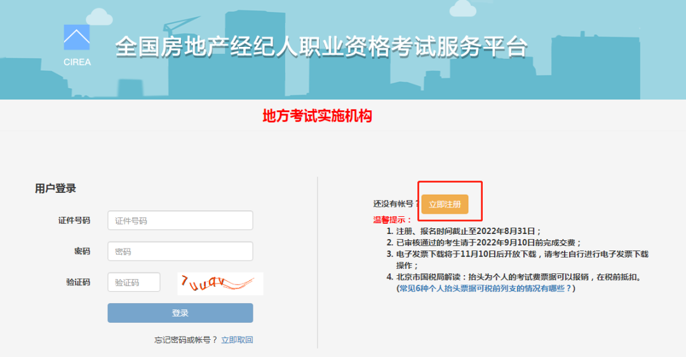Image resolution: width=686 pixels, height=357 pixels.
Task: Click the 密码 field label
Action: [82, 252]
